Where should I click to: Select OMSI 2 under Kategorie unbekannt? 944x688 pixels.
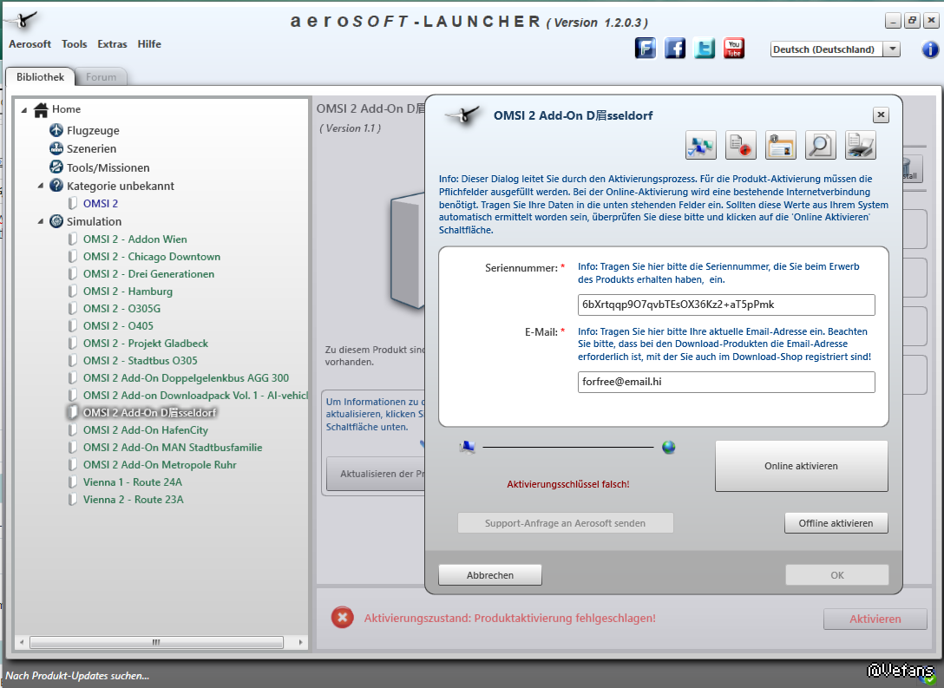(x=101, y=204)
